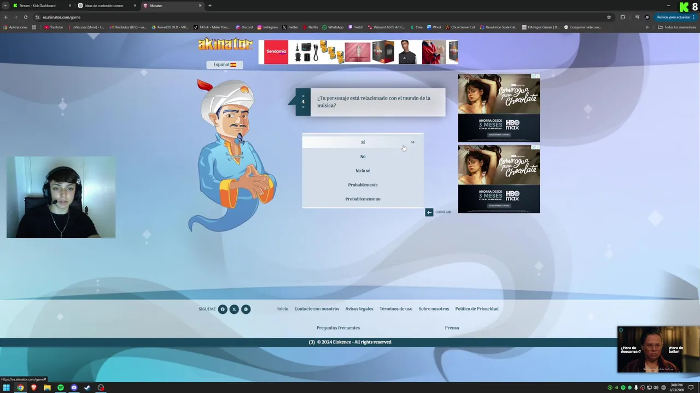Viewport: 700px width, 393px height.
Task: Open the 'Preguntas frecuentes' link
Action: (x=338, y=328)
